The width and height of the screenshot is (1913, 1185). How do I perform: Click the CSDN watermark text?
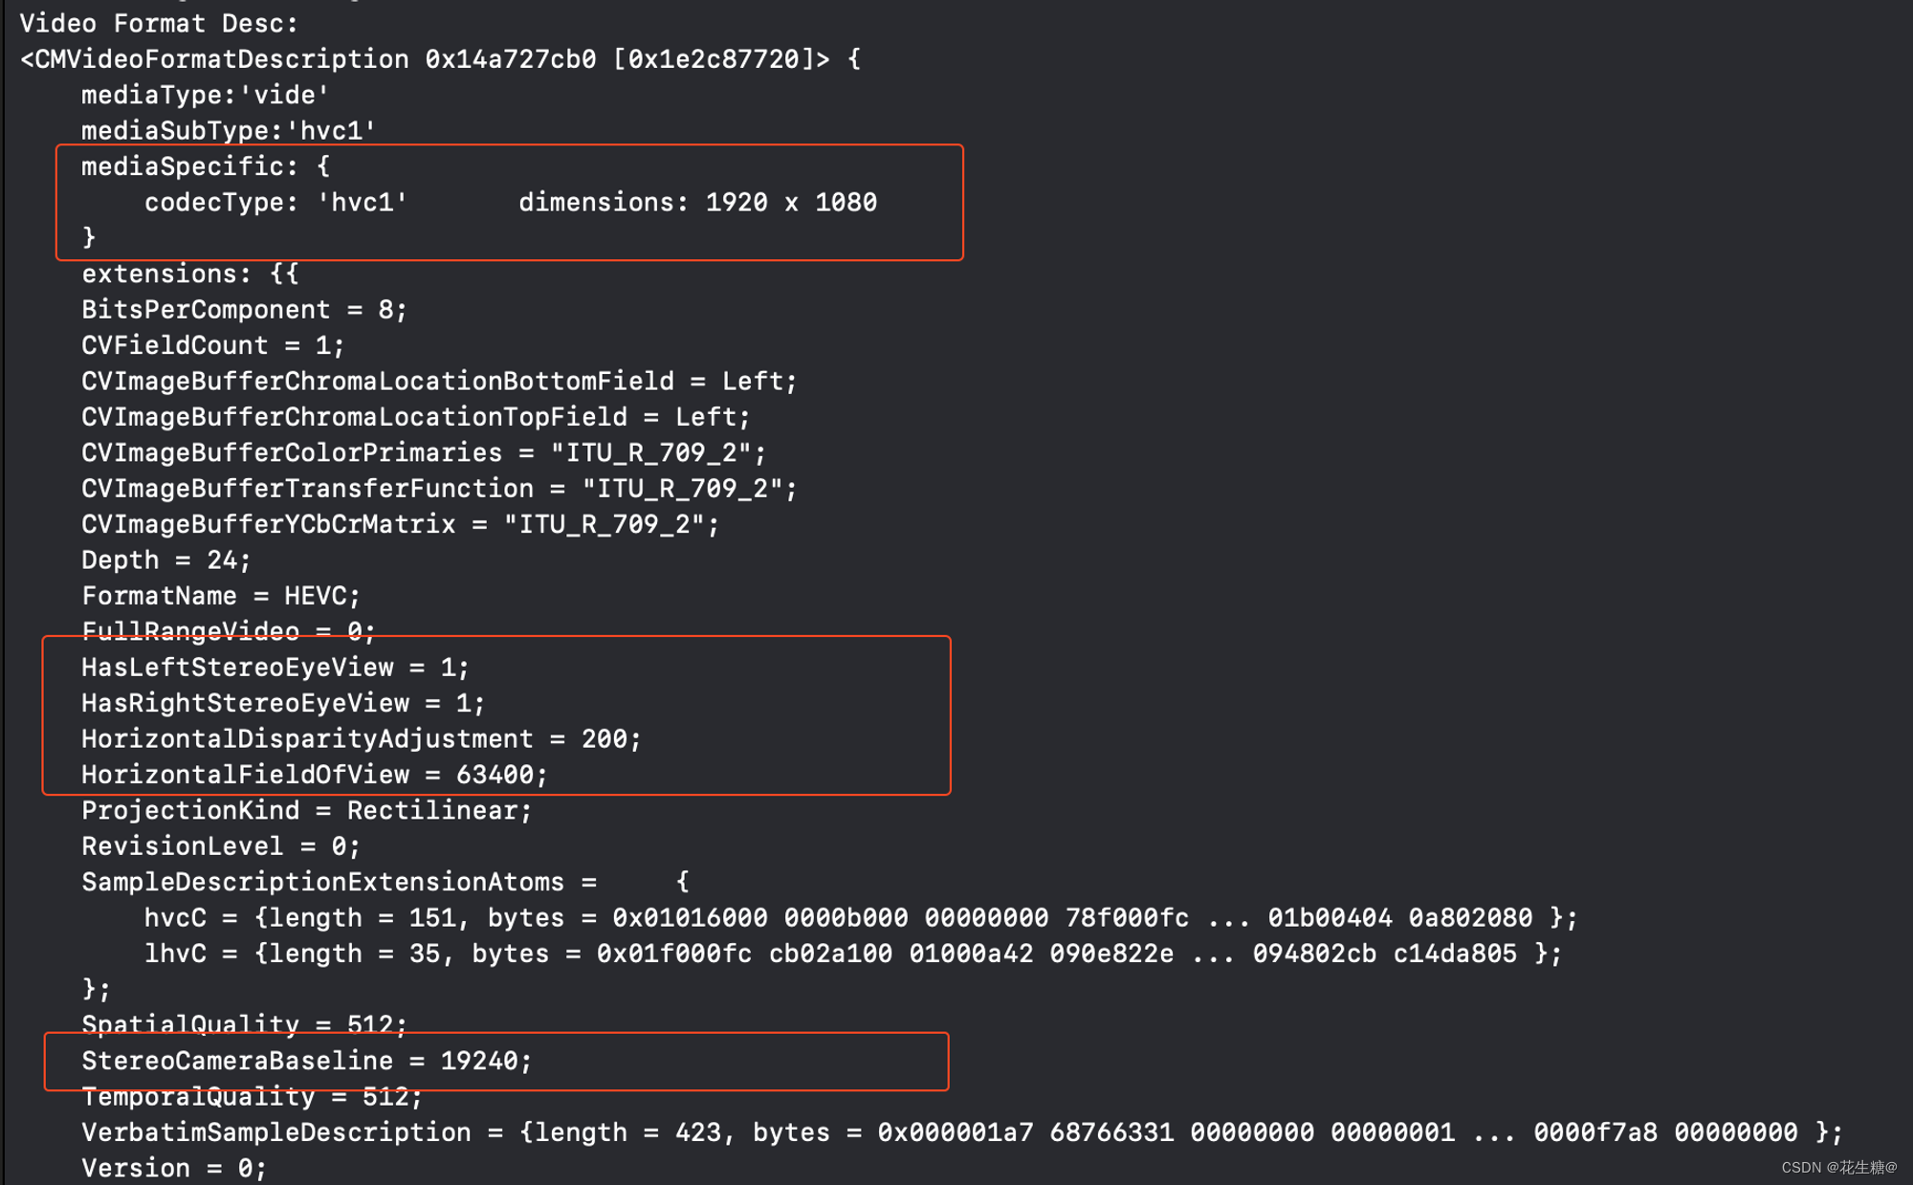tap(1838, 1168)
